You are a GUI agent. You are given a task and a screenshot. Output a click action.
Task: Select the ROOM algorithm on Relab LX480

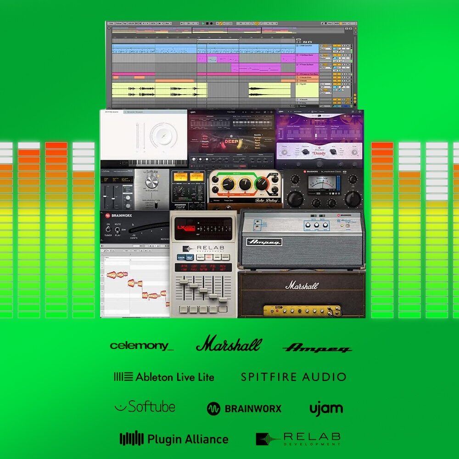225,257
